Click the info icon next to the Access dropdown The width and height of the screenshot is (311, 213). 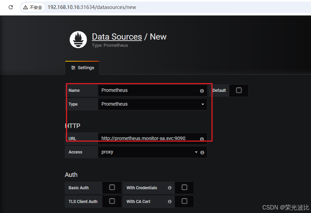tap(202, 152)
